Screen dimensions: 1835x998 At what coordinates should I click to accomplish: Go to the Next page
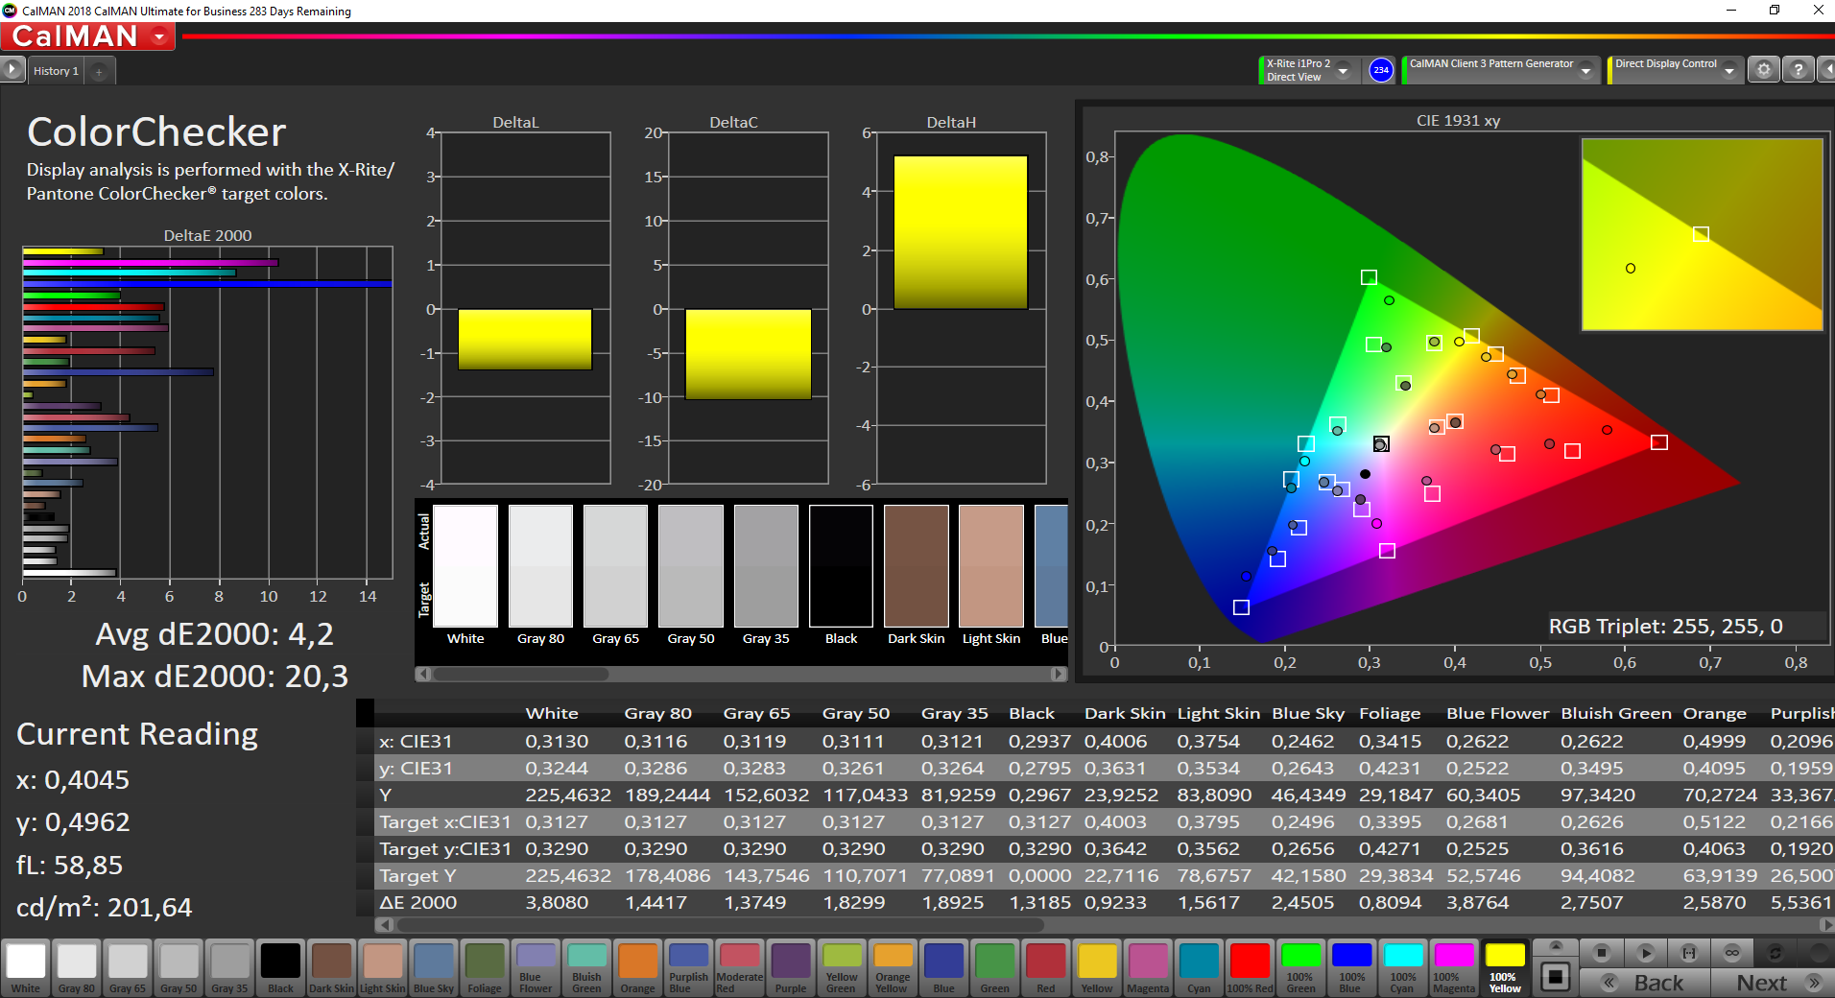(1772, 983)
